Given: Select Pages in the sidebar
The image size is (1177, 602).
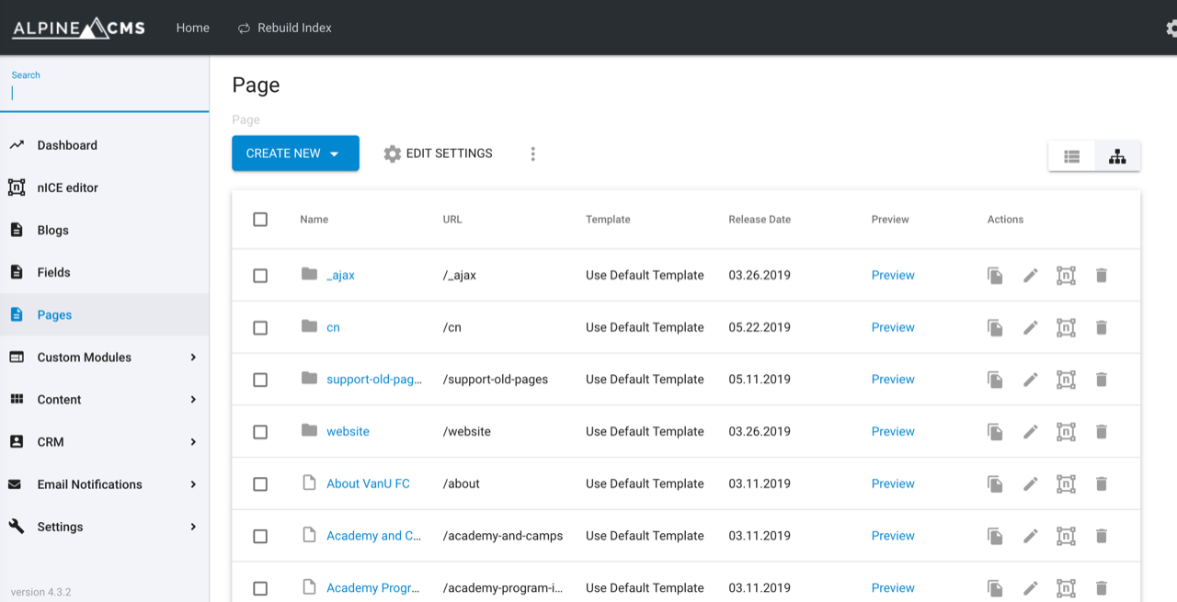Looking at the screenshot, I should (105, 314).
